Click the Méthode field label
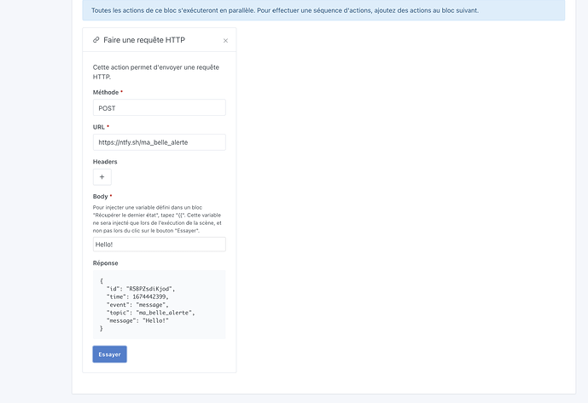588x403 pixels. [x=108, y=92]
